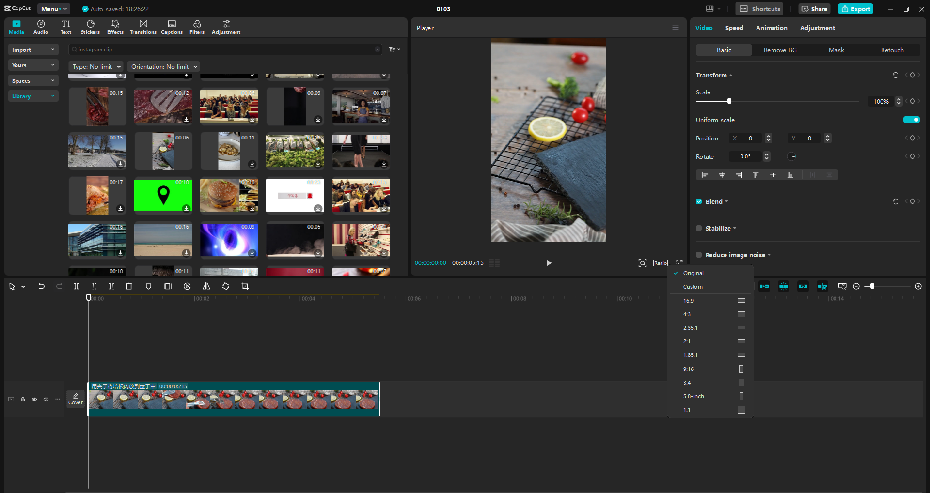Expand the Import dropdown in sidebar
The height and width of the screenshot is (493, 930).
click(33, 50)
